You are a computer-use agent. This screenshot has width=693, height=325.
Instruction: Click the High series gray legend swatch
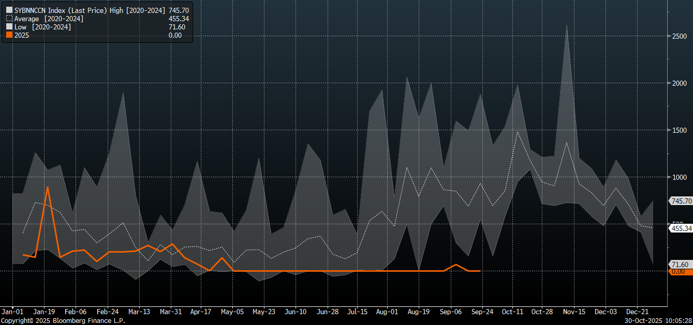[9, 10]
